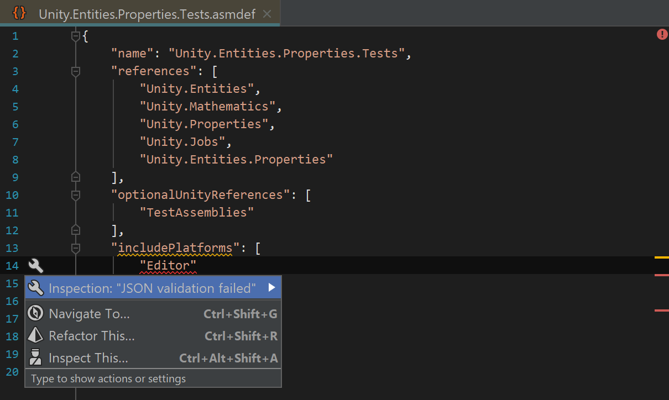Click the wrench icon beside the Inspection entry
669x400 pixels.
(x=36, y=288)
